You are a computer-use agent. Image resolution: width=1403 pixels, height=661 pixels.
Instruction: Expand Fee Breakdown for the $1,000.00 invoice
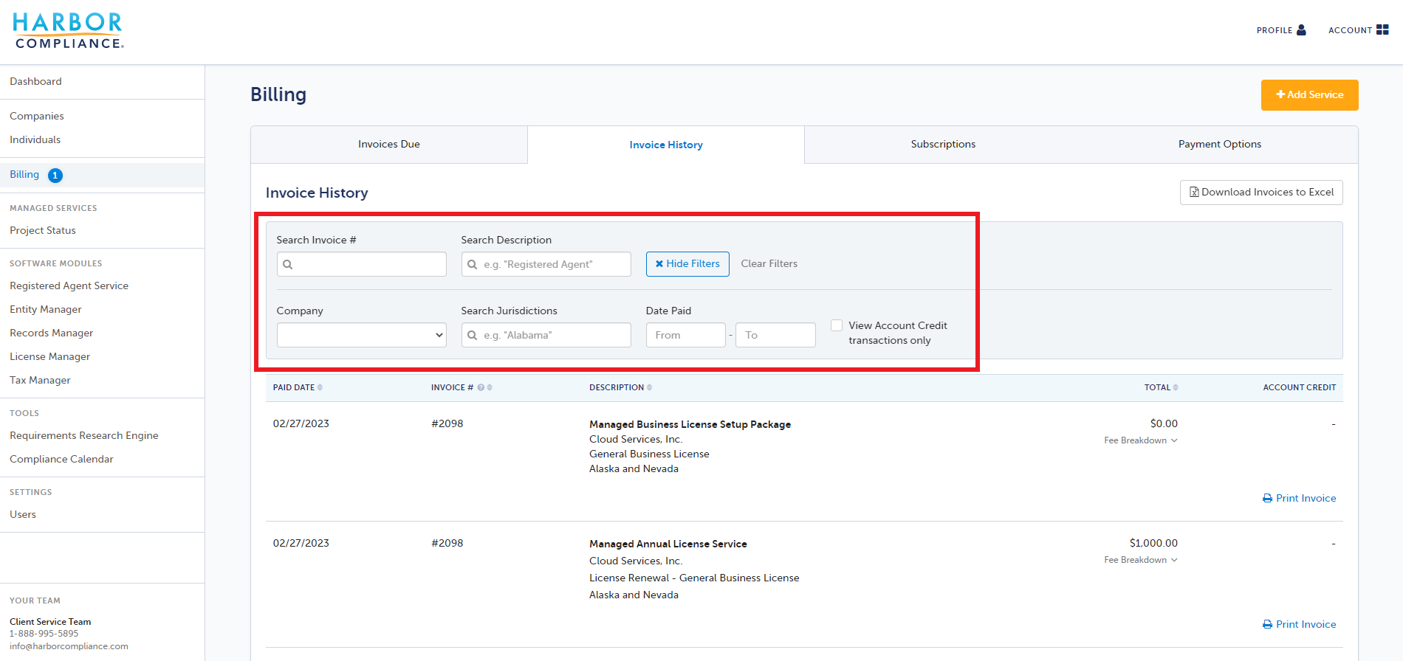(x=1141, y=560)
